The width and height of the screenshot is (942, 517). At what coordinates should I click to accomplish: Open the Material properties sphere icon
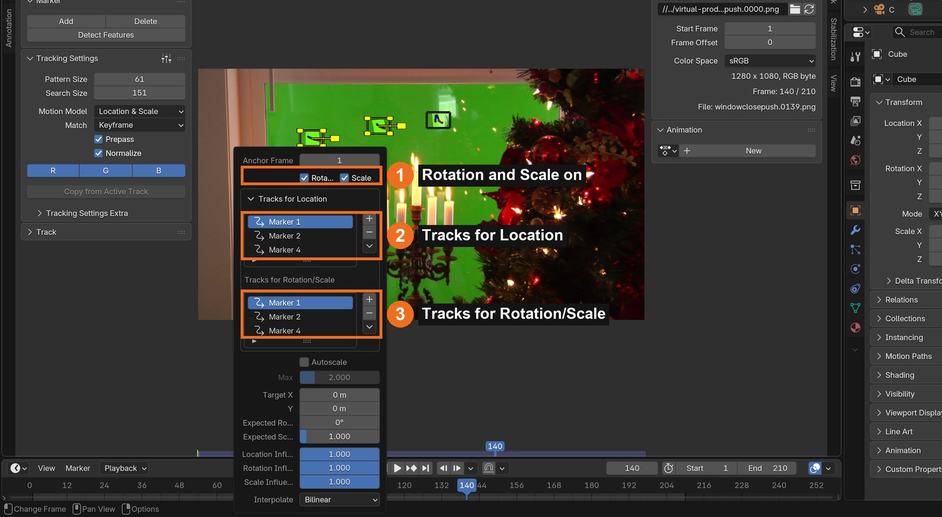[855, 327]
